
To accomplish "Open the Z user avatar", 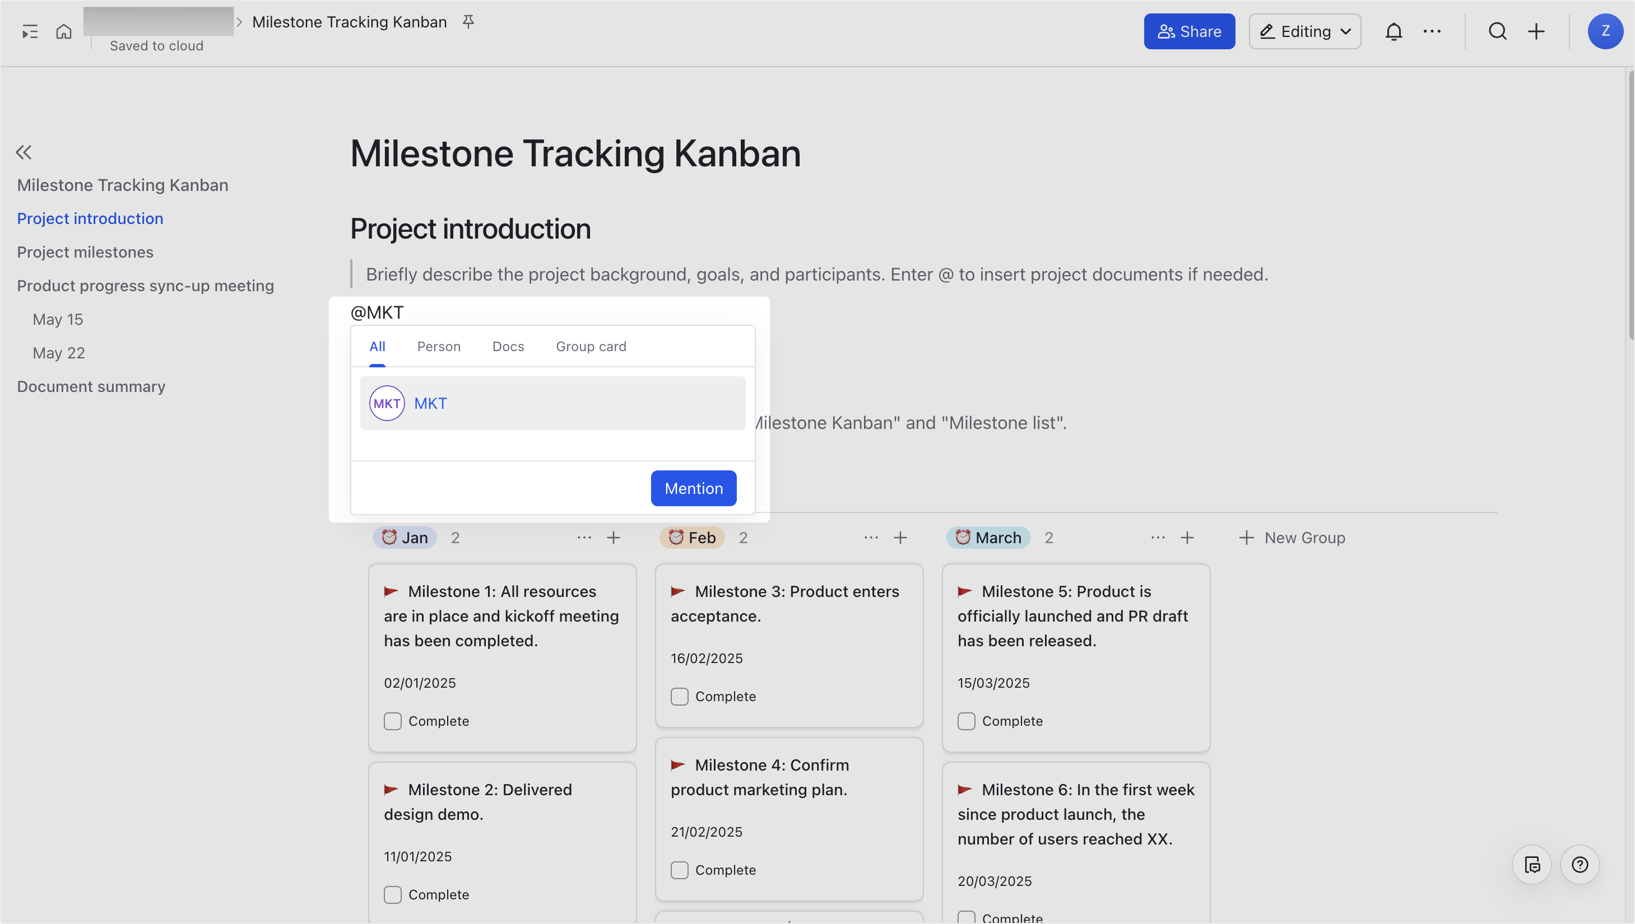I will (x=1605, y=31).
